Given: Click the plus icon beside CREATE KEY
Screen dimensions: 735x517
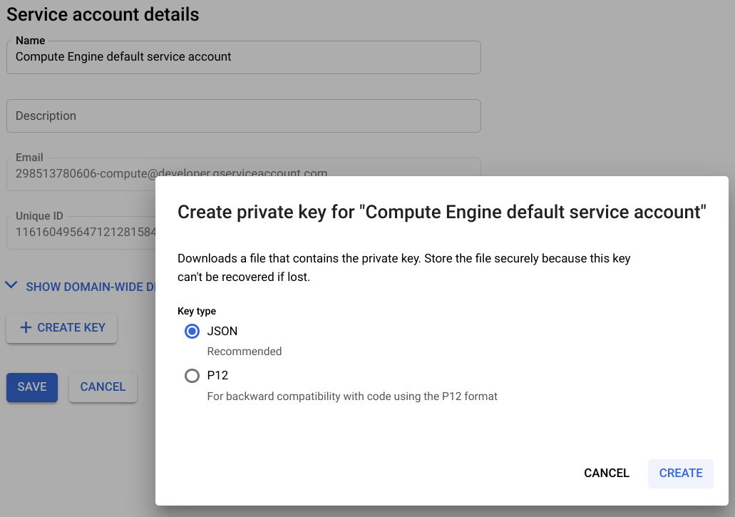Looking at the screenshot, I should 26,328.
